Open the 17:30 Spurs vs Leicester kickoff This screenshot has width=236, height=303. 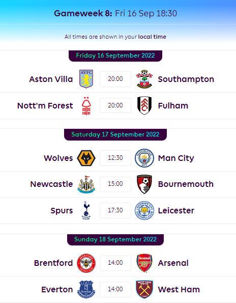[x=115, y=210]
